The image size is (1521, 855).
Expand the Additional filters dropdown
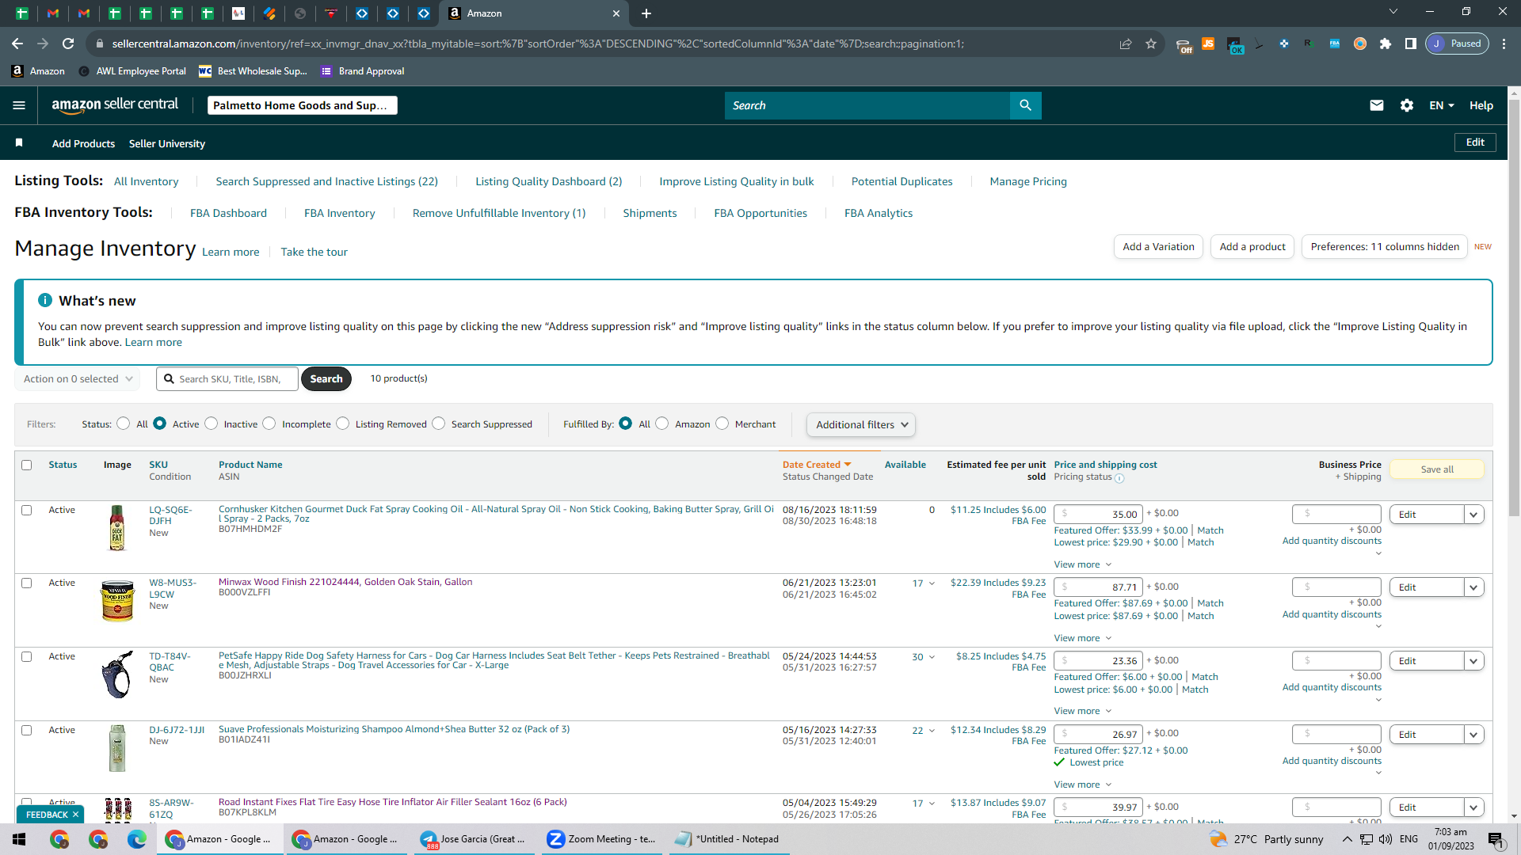point(861,425)
